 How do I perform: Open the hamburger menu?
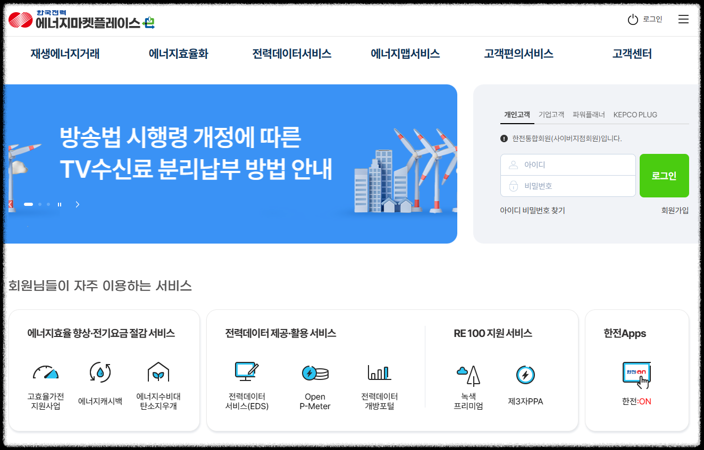pyautogui.click(x=683, y=19)
